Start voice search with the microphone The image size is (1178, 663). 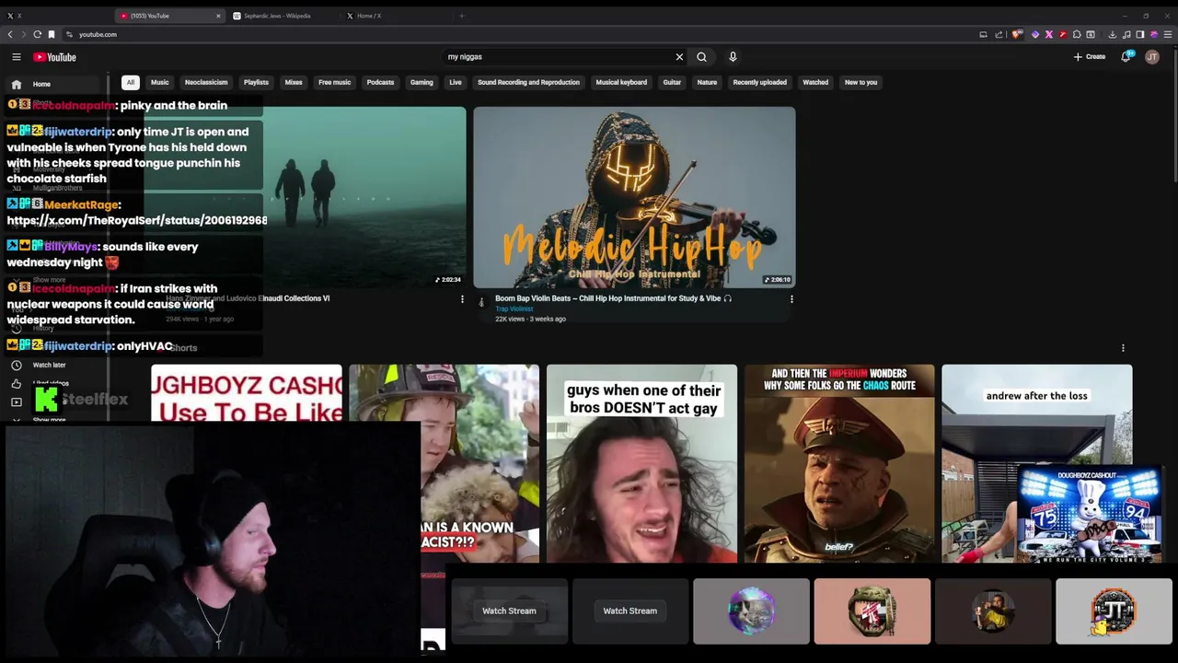733,57
